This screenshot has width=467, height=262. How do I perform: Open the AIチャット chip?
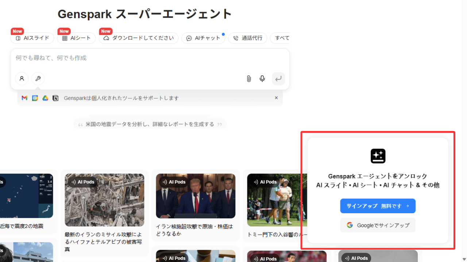(x=203, y=38)
